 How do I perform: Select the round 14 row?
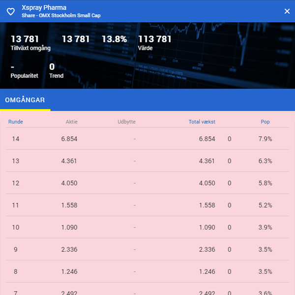coord(147,139)
